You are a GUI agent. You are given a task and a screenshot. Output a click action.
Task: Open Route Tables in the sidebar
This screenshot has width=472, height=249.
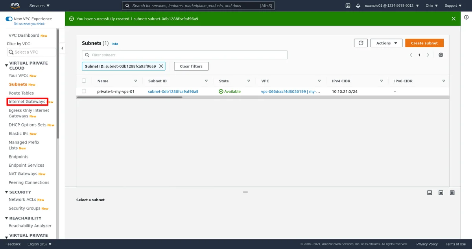click(x=21, y=93)
